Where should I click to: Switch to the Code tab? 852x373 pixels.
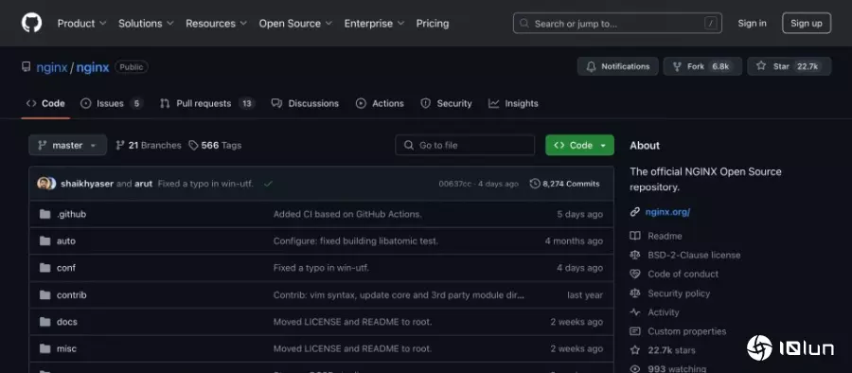click(x=46, y=103)
